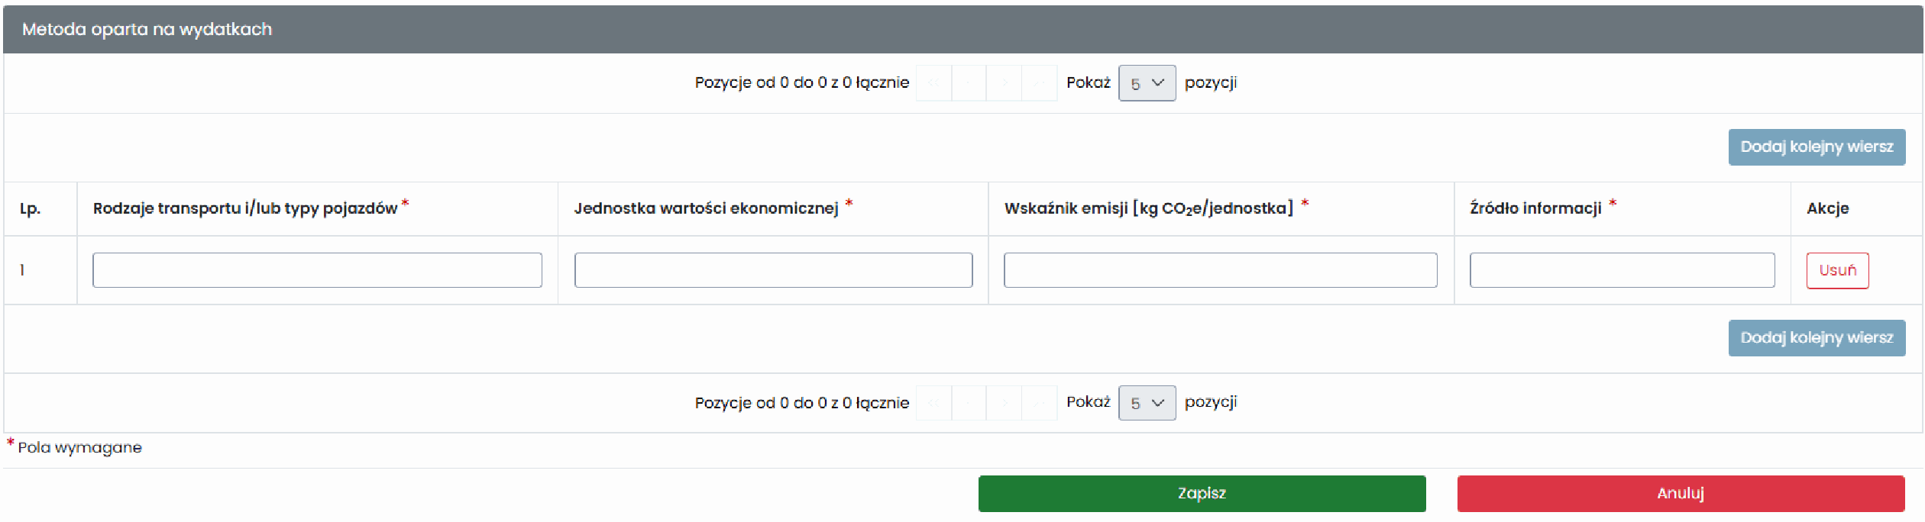The height and width of the screenshot is (522, 1925).
Task: Click the upper Dodaj kolejny wiersz button
Action: click(x=1817, y=147)
